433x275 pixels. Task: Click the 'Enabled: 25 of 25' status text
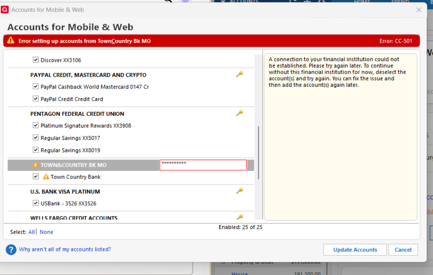point(240,227)
